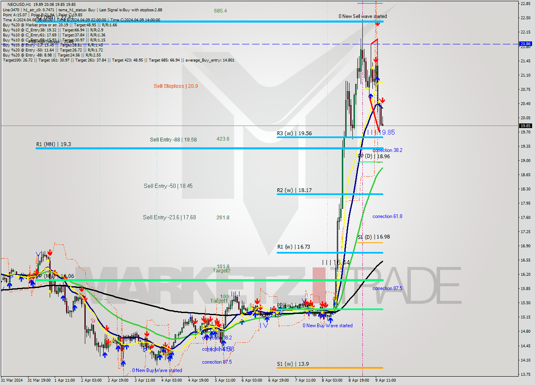Click the 'Target2' label

[222, 271]
